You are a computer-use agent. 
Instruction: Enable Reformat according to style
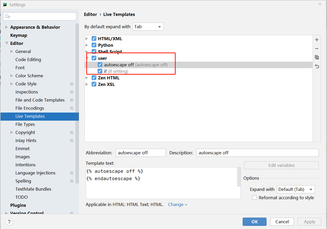[254, 198]
